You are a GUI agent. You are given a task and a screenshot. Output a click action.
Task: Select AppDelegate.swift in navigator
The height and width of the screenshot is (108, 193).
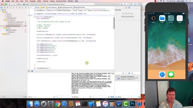coord(11,18)
